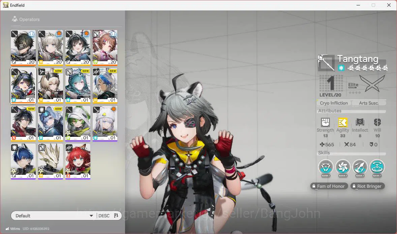Click the 185ms latency readout
The height and width of the screenshot is (234, 397).
tap(15, 229)
